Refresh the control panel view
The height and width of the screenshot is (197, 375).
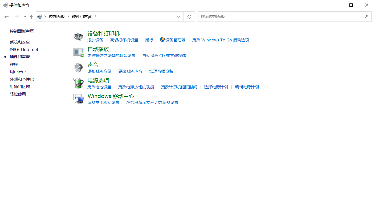pyautogui.click(x=189, y=17)
